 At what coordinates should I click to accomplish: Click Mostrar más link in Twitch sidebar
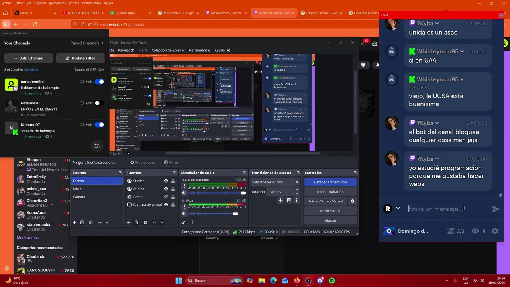tap(27, 238)
